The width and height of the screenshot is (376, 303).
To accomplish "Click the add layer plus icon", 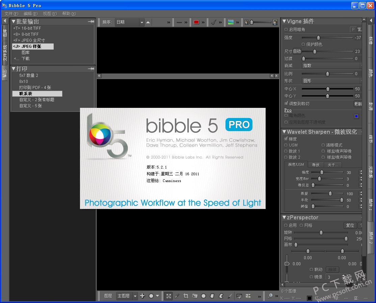I will (x=142, y=296).
